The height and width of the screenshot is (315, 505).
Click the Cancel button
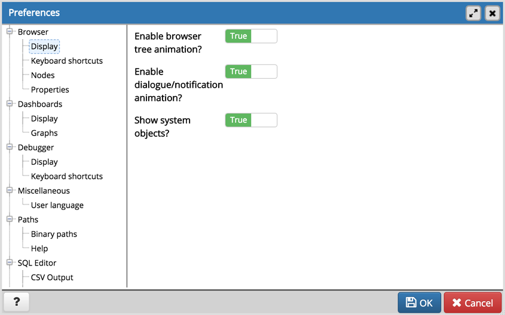tap(472, 302)
